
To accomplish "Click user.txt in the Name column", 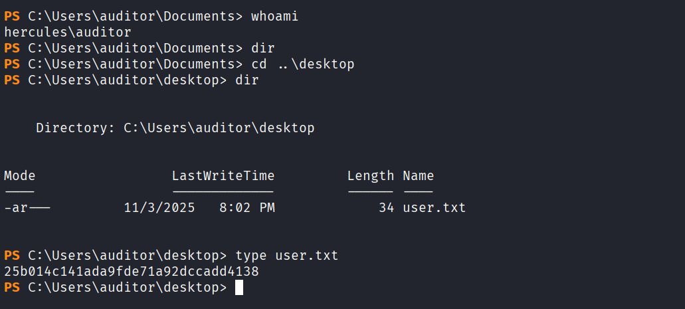I will (434, 208).
